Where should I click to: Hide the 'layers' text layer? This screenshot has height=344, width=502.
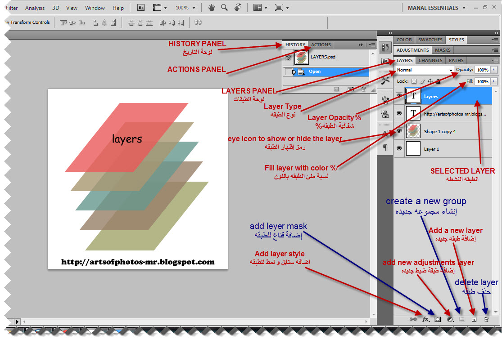pos(399,95)
